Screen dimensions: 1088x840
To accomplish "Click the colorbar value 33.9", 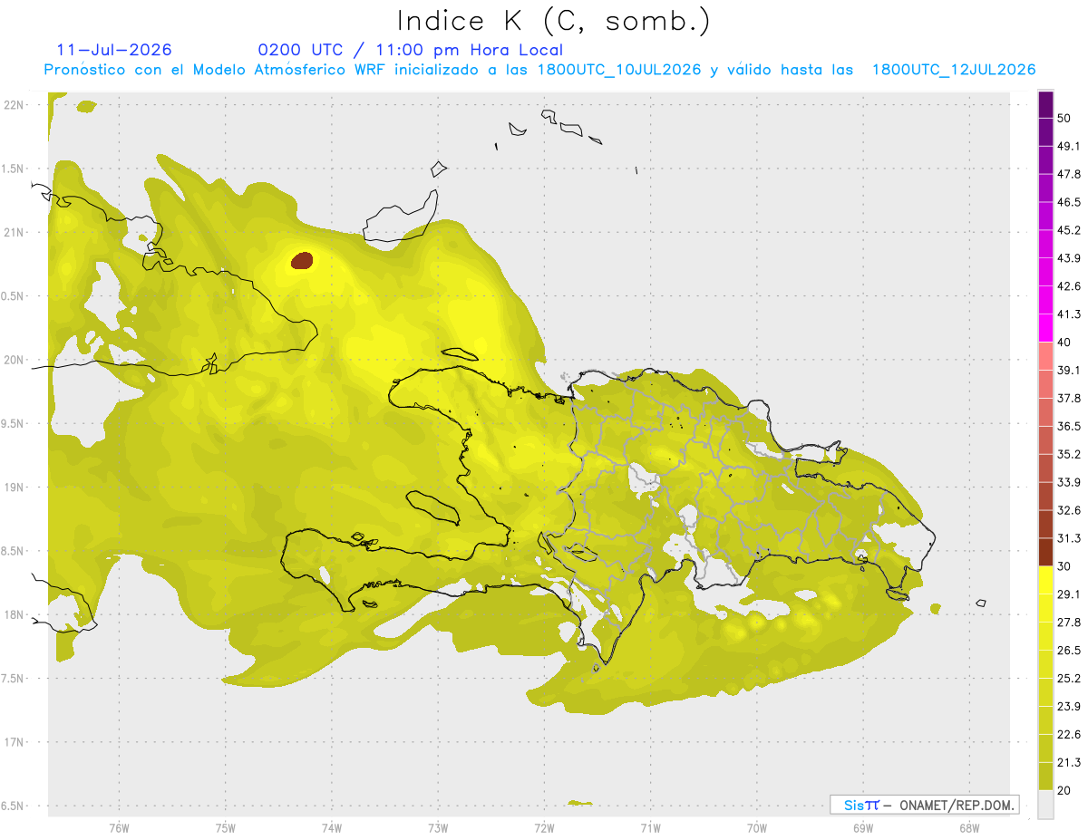I will coord(1069,482).
